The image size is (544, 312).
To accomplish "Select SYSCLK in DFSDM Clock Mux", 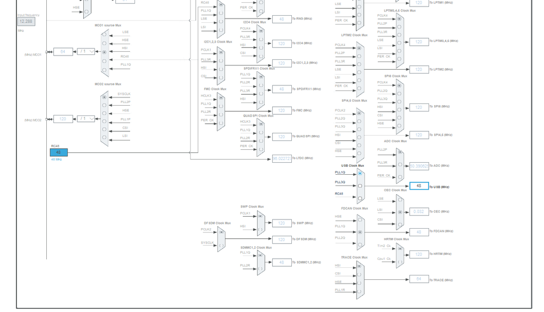I will (221, 246).
